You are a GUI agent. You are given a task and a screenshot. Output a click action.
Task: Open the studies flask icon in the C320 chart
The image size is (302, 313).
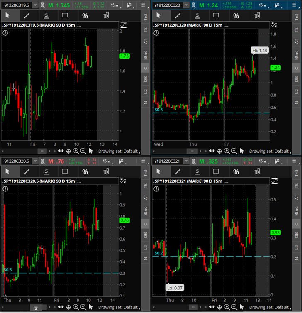click(x=257, y=16)
